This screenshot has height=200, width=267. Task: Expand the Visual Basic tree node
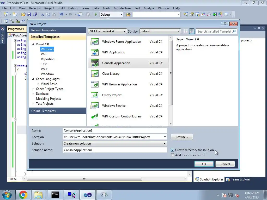tap(38, 84)
